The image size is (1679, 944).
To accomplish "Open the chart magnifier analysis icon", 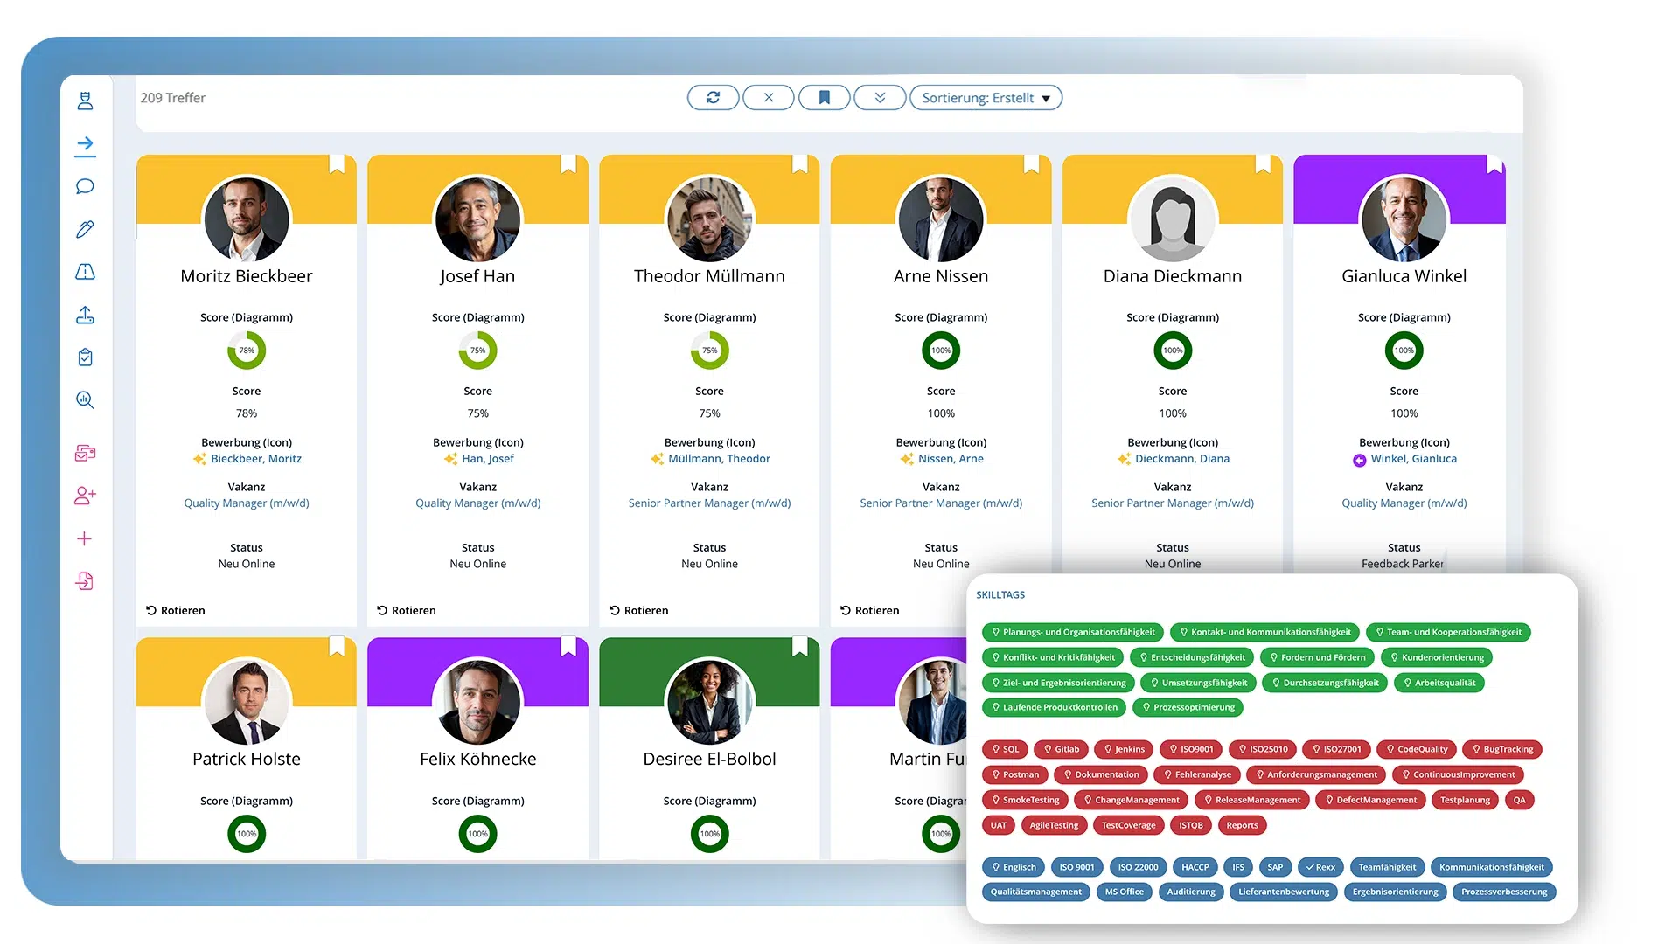I will click(x=85, y=400).
